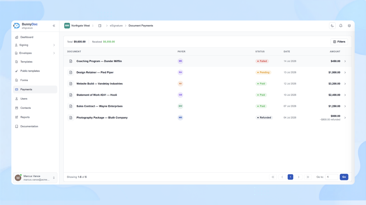The width and height of the screenshot is (366, 205).
Task: Open Marcus Vance account menu
Action: pyautogui.click(x=35, y=178)
